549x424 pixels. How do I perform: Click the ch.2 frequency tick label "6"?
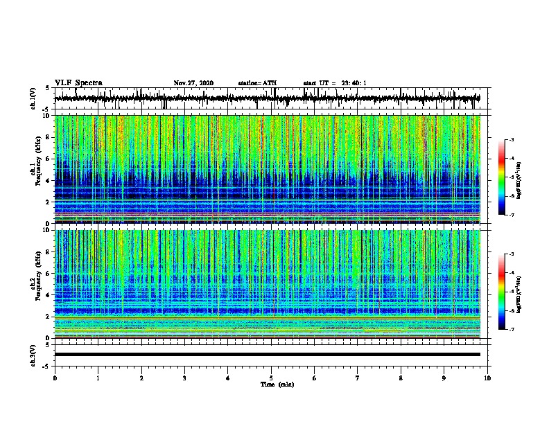(48, 274)
